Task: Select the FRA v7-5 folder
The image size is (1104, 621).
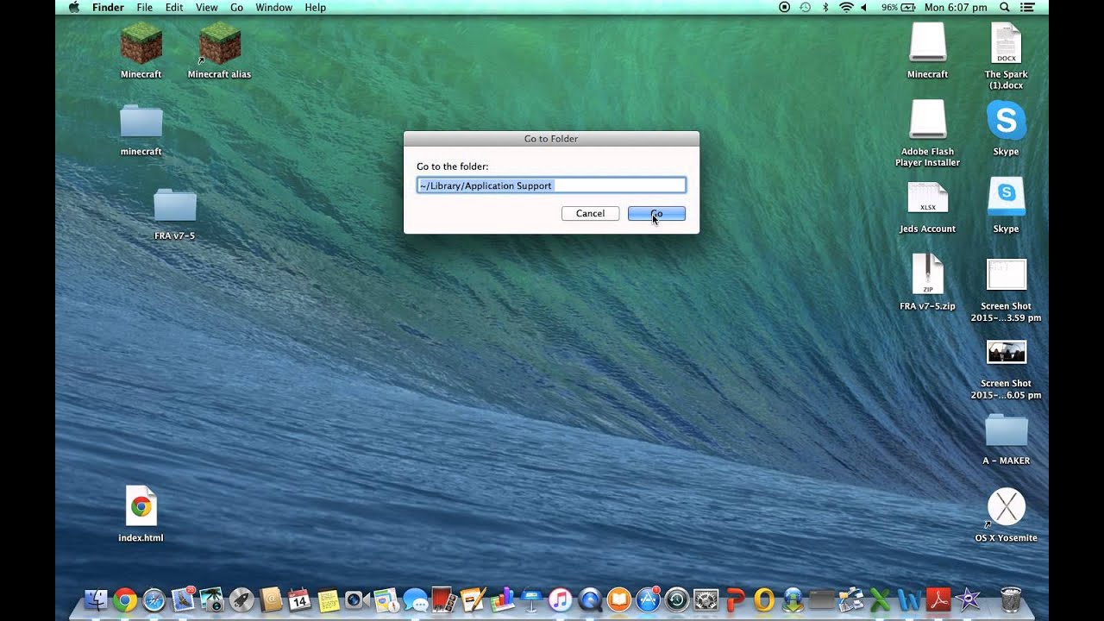Action: pyautogui.click(x=174, y=205)
